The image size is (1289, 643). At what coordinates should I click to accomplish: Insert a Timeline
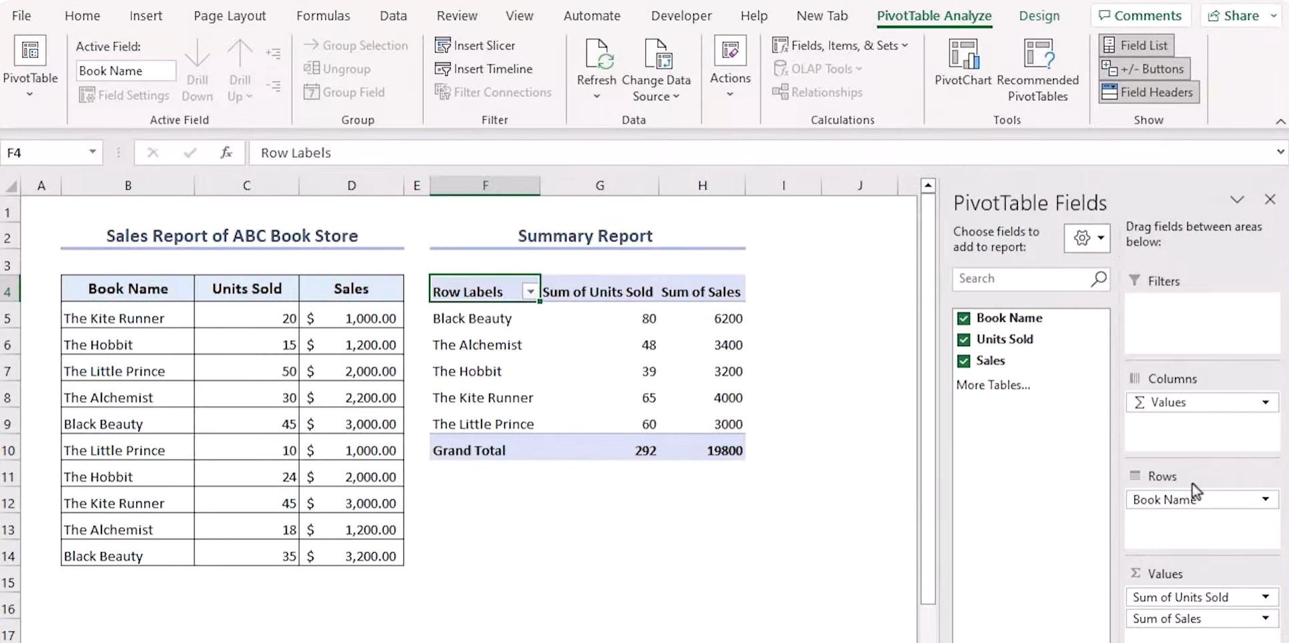pos(484,69)
